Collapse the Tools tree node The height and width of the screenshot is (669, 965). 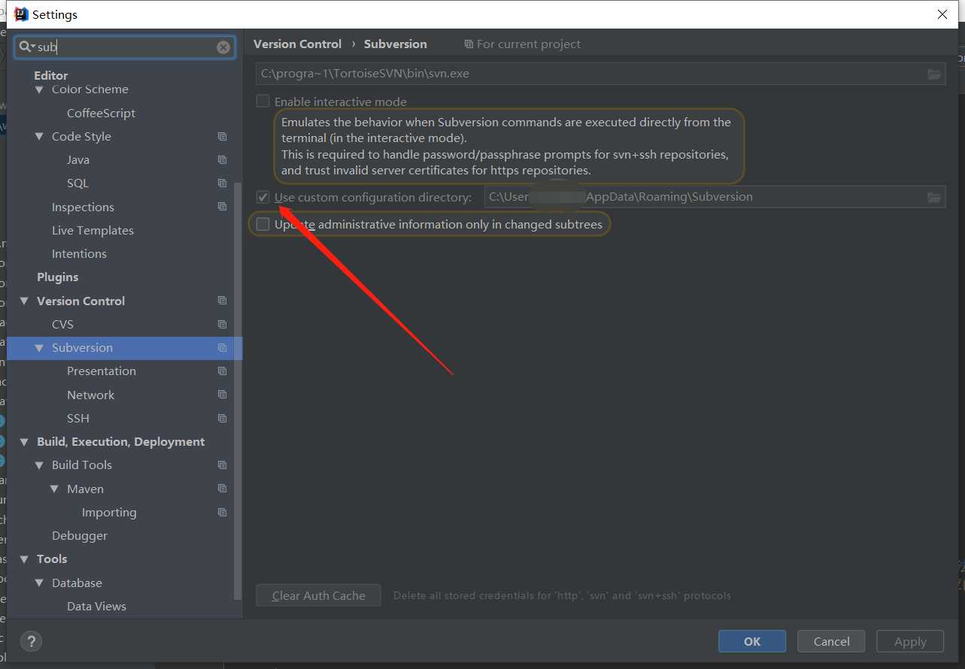pos(24,559)
